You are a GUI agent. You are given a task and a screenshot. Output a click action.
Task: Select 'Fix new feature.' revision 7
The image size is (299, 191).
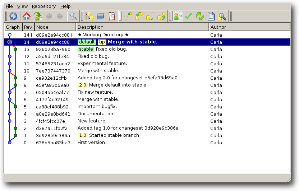147,92
